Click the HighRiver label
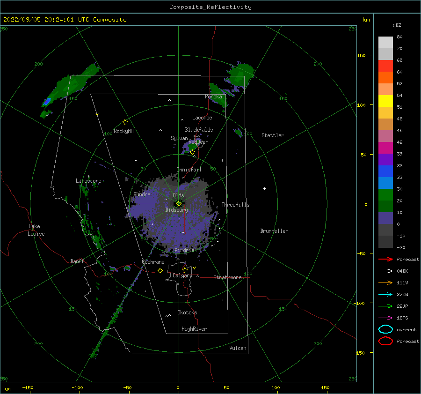The image size is (421, 394). pos(194,329)
